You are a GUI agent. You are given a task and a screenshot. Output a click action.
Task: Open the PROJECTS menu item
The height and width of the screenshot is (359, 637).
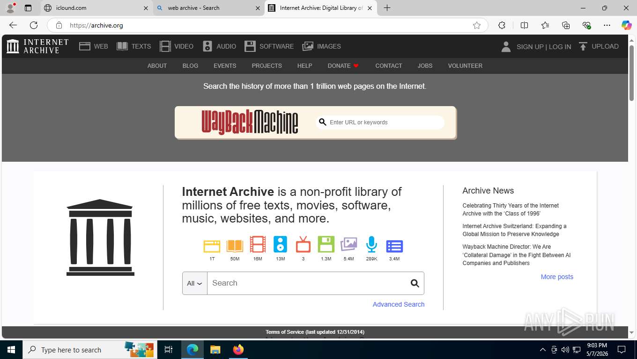[x=267, y=66]
